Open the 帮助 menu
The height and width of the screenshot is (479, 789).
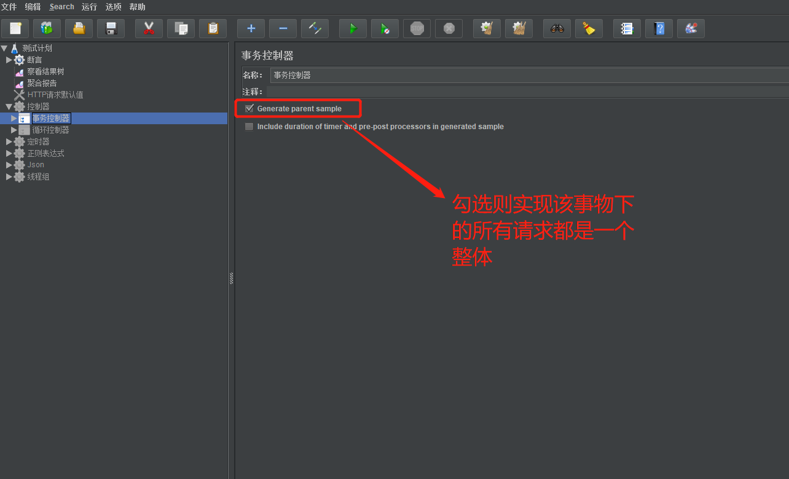point(138,7)
